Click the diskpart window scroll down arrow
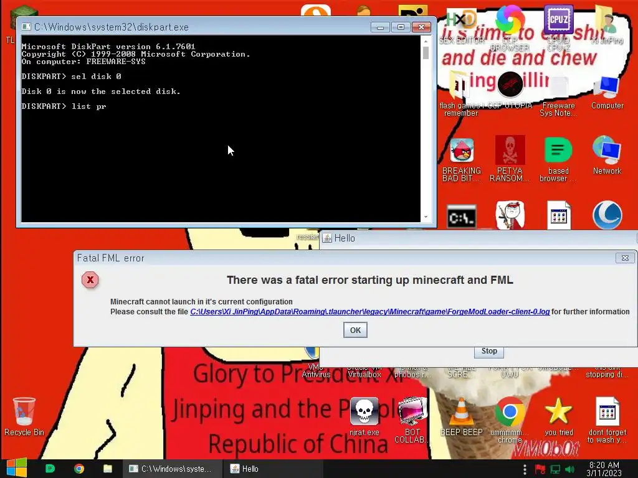 [426, 217]
